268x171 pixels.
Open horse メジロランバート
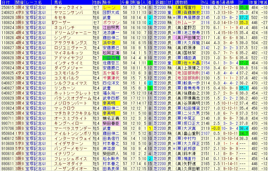coord(71,103)
